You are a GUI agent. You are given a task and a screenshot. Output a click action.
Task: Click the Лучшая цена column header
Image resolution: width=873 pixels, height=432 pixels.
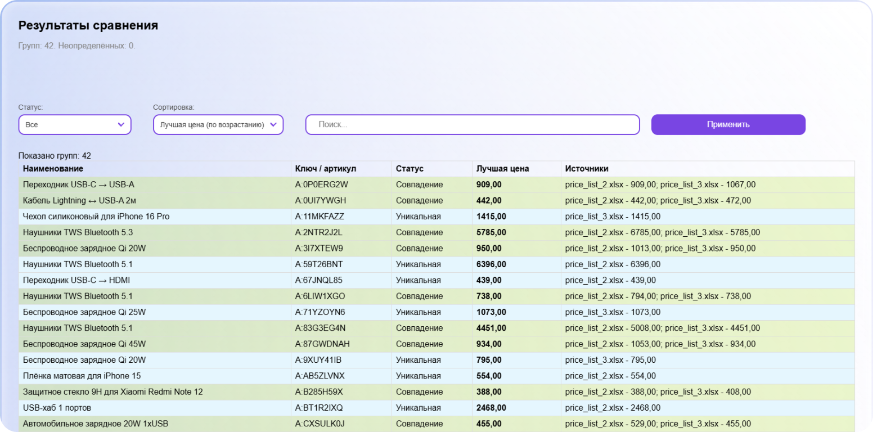502,169
